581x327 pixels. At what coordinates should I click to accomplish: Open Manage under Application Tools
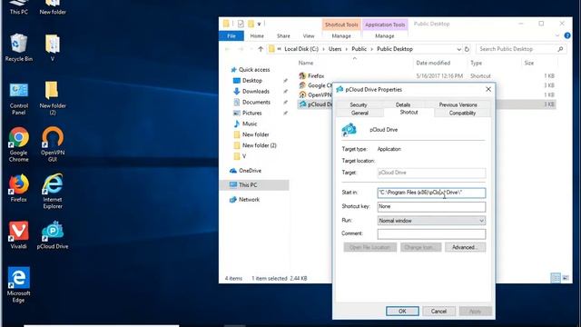click(x=385, y=36)
